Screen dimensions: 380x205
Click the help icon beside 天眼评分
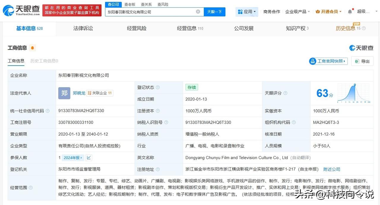pyautogui.click(x=285, y=93)
